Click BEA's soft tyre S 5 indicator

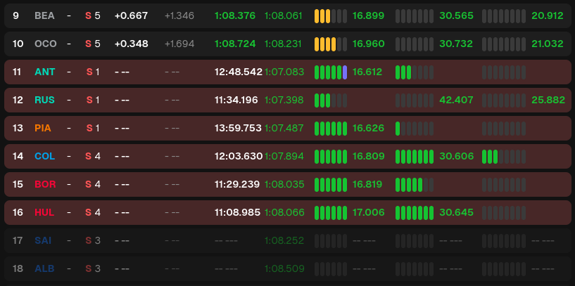click(x=93, y=15)
